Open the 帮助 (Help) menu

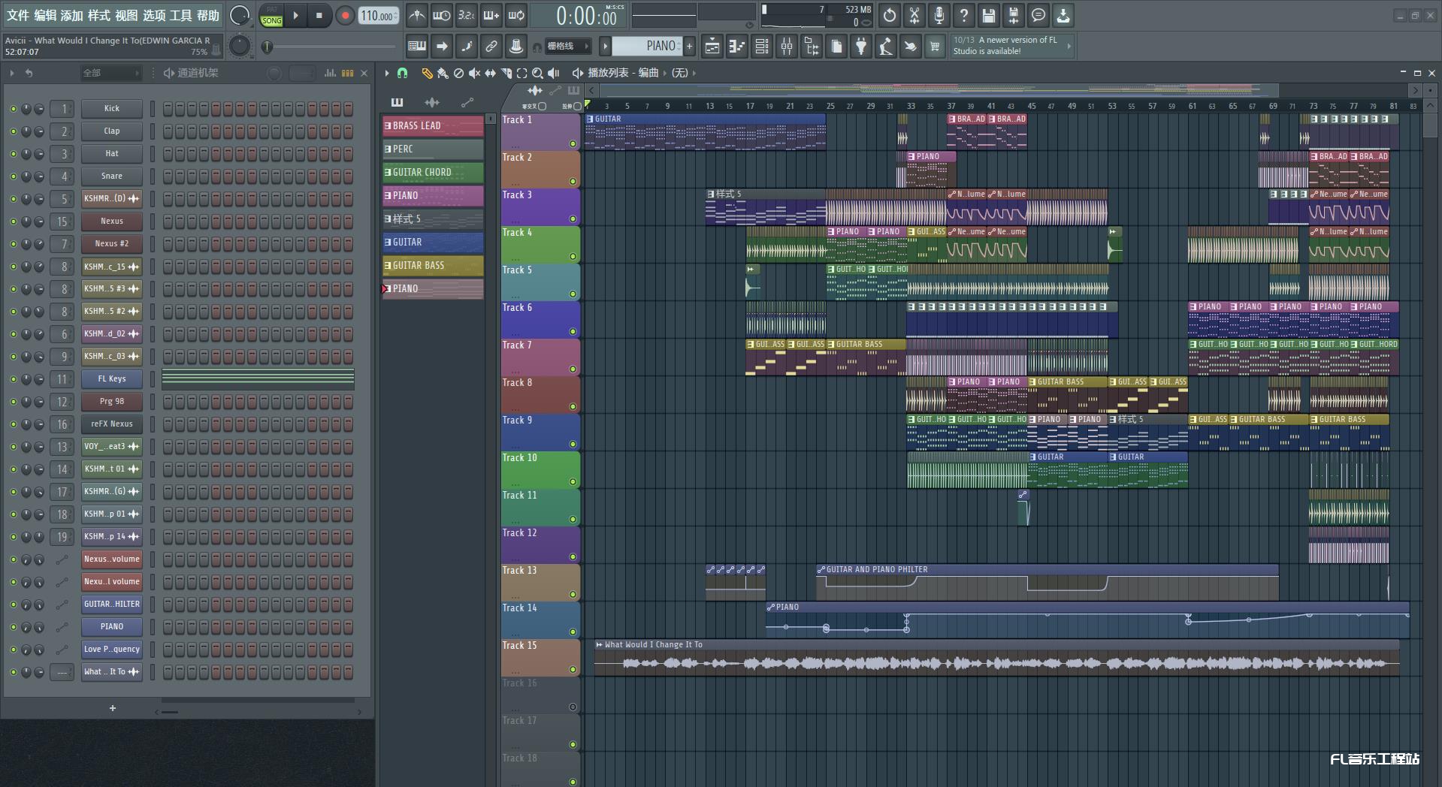click(x=208, y=15)
